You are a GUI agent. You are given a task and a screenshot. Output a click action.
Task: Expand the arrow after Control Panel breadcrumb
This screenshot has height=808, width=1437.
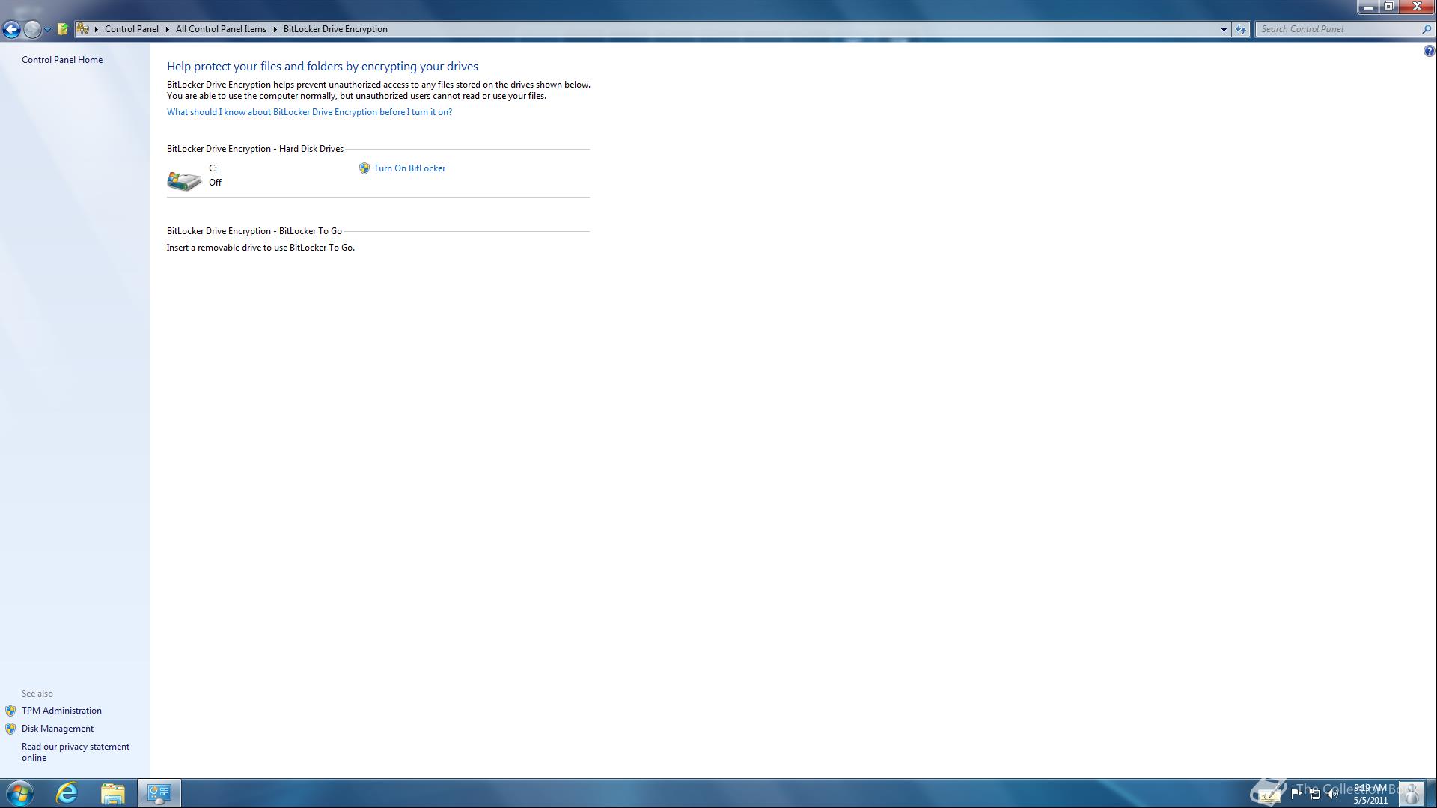click(168, 29)
